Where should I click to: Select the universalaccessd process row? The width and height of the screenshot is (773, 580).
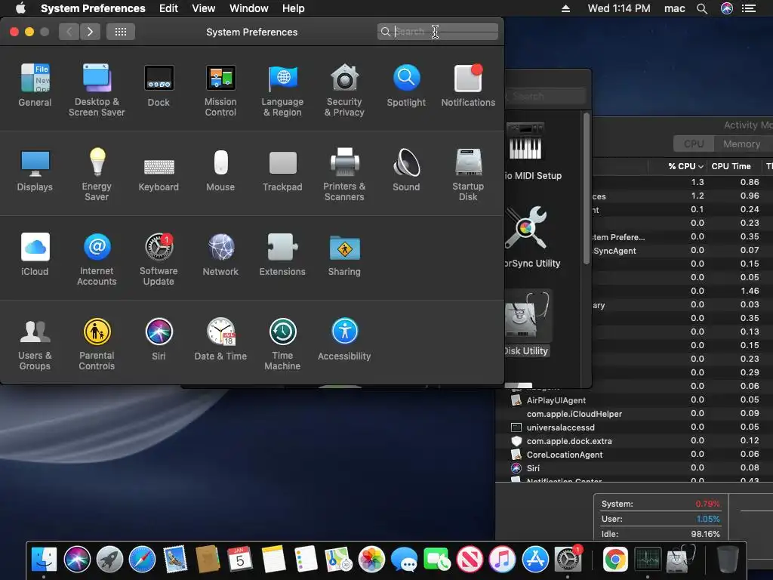[634, 427]
